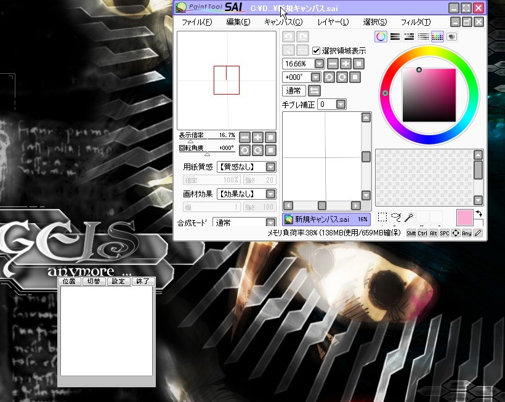This screenshot has width=505, height=402.
Task: Toggle the Ctrl key indicator
Action: coord(422,234)
